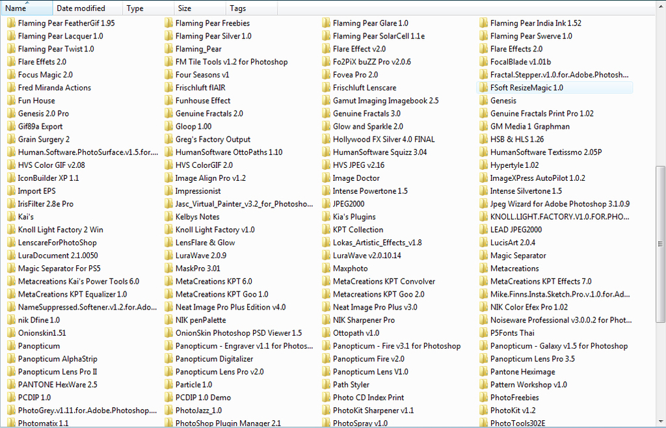This screenshot has width=666, height=428.
Task: Click "Flaming Pear Glare 1.0" folder name
Action: click(370, 23)
